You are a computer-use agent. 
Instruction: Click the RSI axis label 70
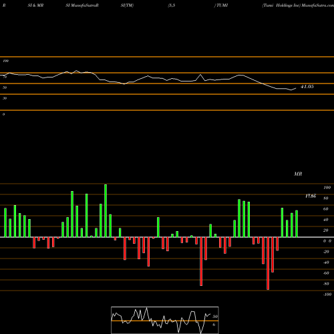pos(5,77)
